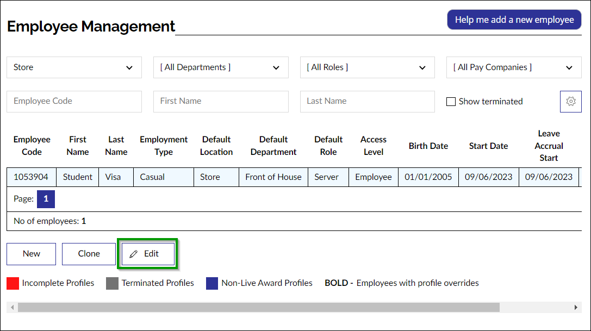591x331 pixels.
Task: Enable the Show terminated checkbox
Action: (x=451, y=101)
